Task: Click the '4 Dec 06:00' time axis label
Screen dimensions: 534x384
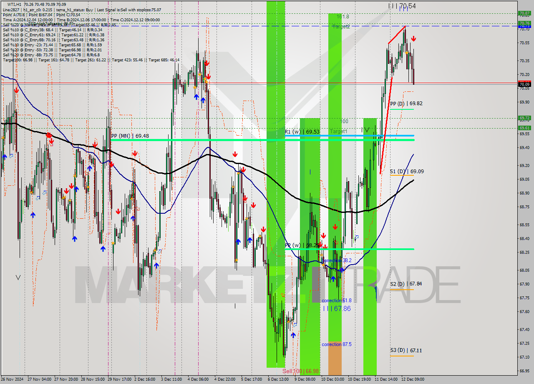Action: click(198, 380)
